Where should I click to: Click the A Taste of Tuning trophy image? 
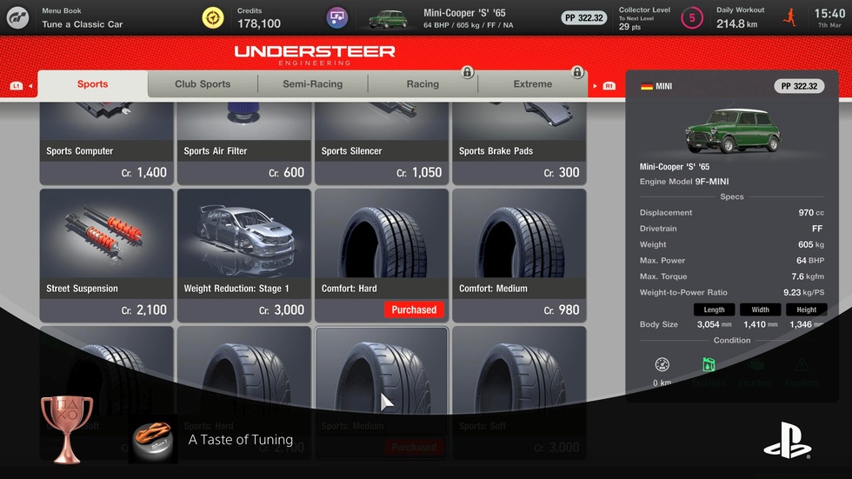point(153,439)
